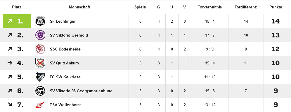Image resolution: width=291 pixels, height=112 pixels.
Task: Click the sideways arrow next to rank 4
Action: tap(10, 63)
